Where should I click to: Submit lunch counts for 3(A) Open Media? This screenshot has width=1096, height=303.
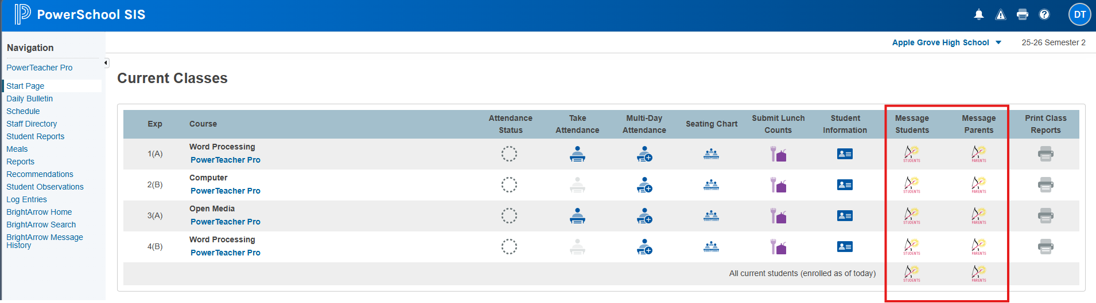(x=778, y=216)
